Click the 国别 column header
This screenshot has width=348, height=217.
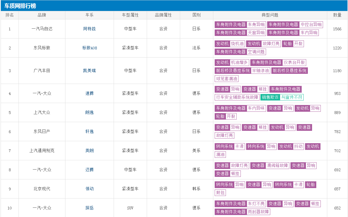[196, 15]
